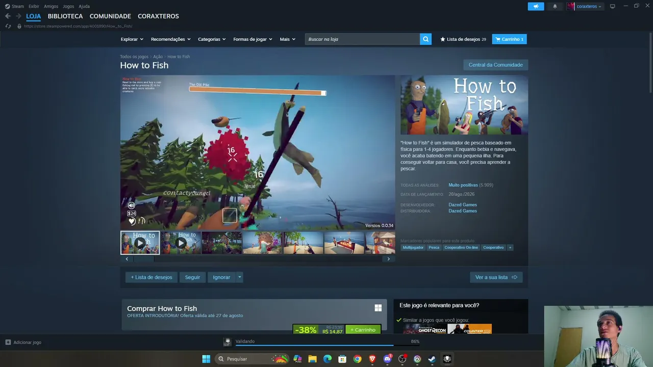The image size is (653, 367).
Task: Open Discord from the taskbar
Action: coord(387,359)
